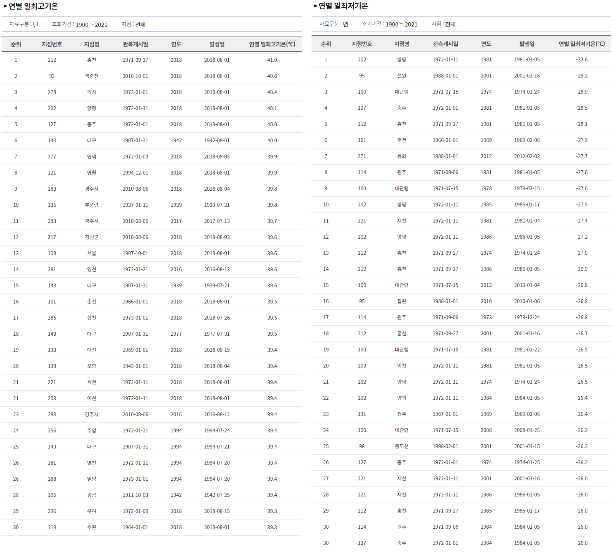Select the 합천 station cell

pos(92,318)
